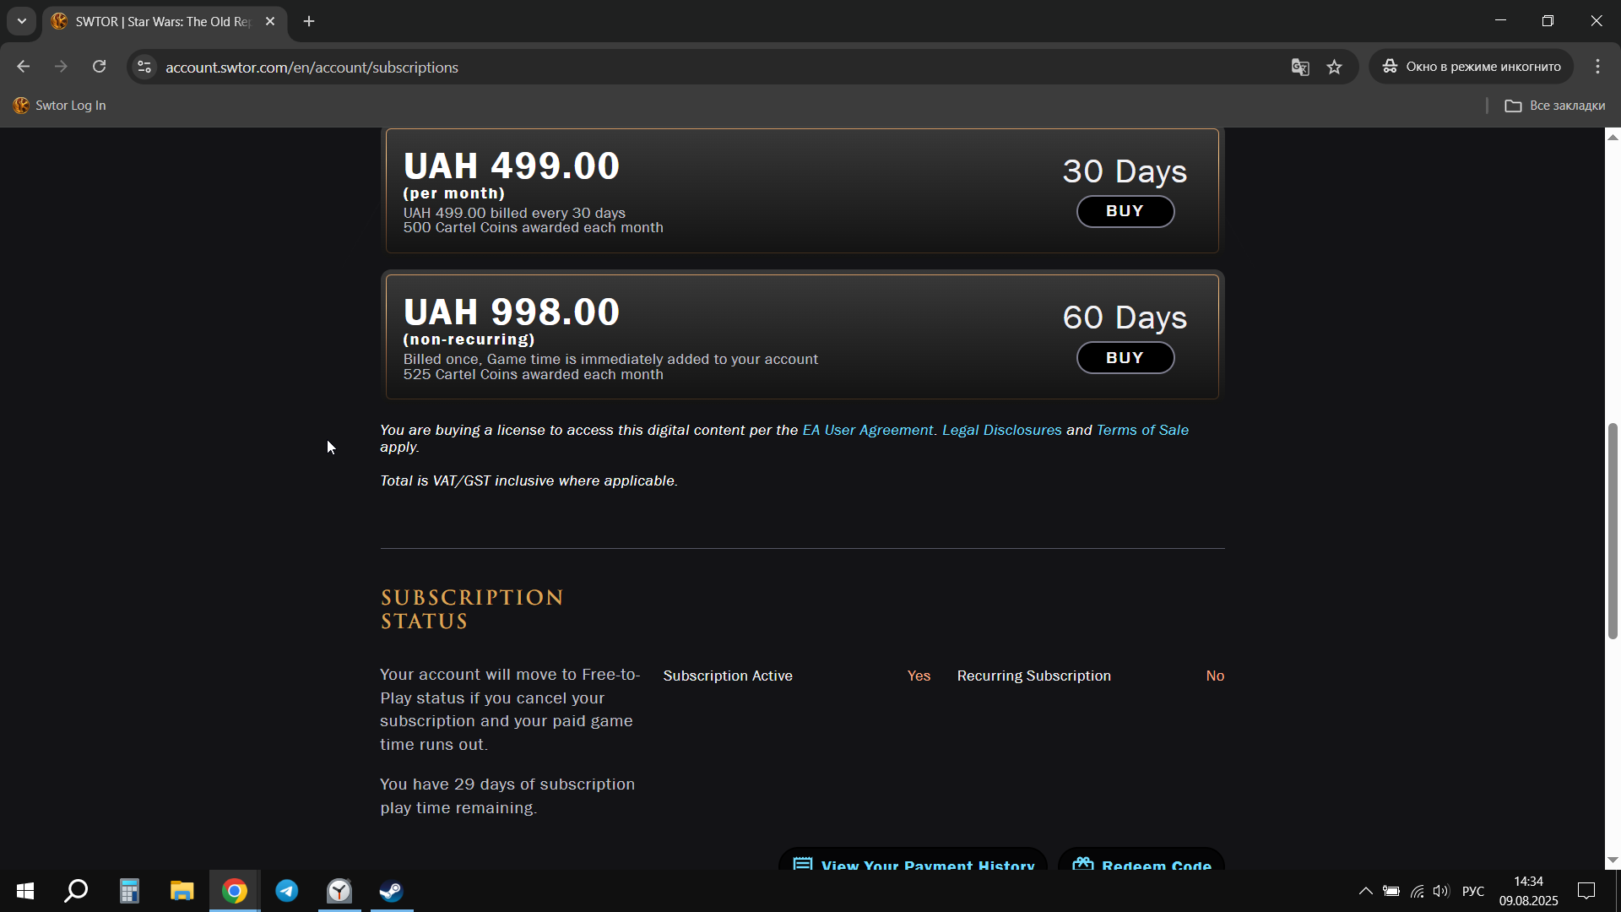This screenshot has width=1621, height=912.
Task: Click the Recurring Subscription label
Action: pos(1033,676)
